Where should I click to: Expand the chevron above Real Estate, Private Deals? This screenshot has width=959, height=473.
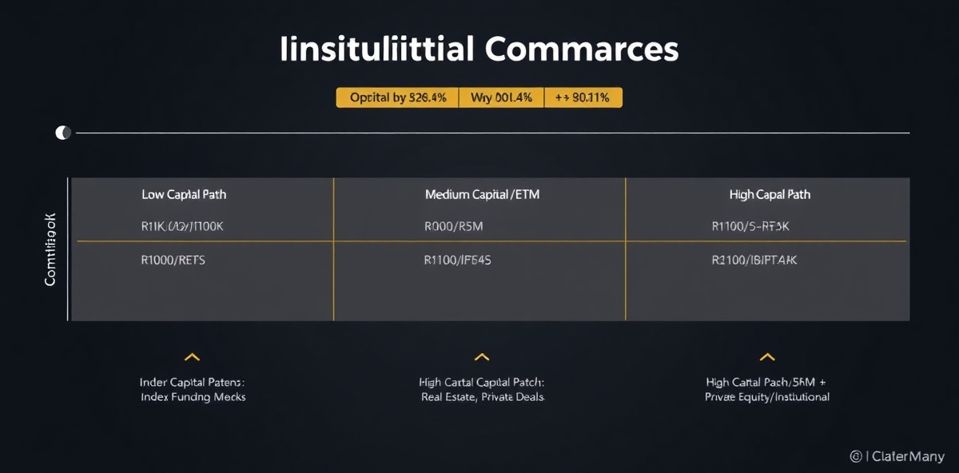481,357
